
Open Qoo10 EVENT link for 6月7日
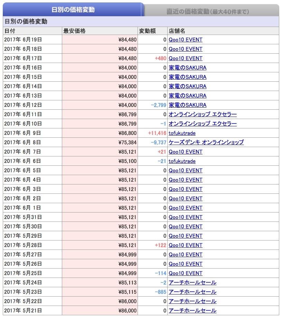(185, 152)
